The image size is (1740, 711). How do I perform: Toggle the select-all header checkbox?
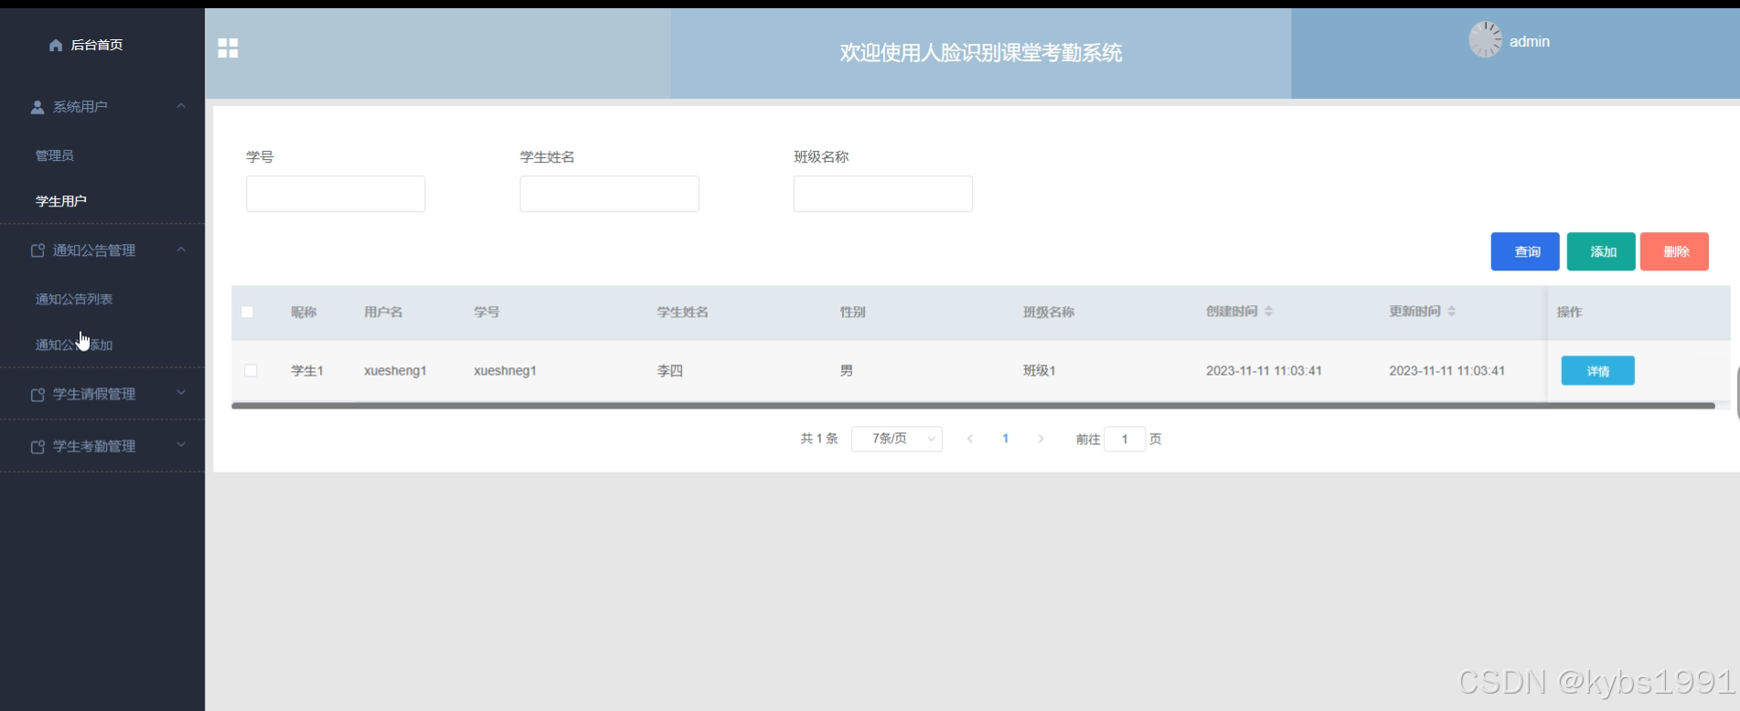click(247, 312)
